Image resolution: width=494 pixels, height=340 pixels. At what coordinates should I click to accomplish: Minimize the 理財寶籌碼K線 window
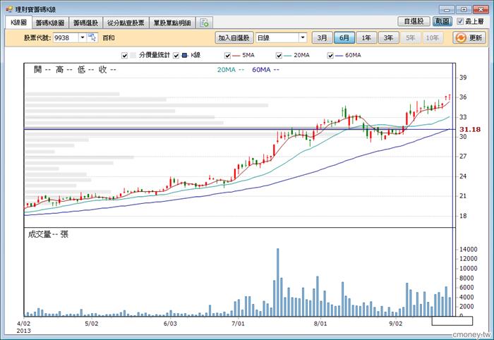[x=447, y=9]
